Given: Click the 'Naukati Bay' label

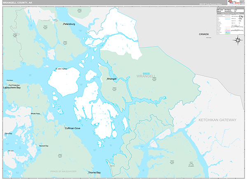Looking at the screenshot, I should pos(44,146).
